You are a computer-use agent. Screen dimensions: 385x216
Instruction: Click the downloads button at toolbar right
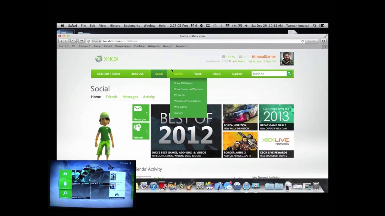[x=324, y=41]
